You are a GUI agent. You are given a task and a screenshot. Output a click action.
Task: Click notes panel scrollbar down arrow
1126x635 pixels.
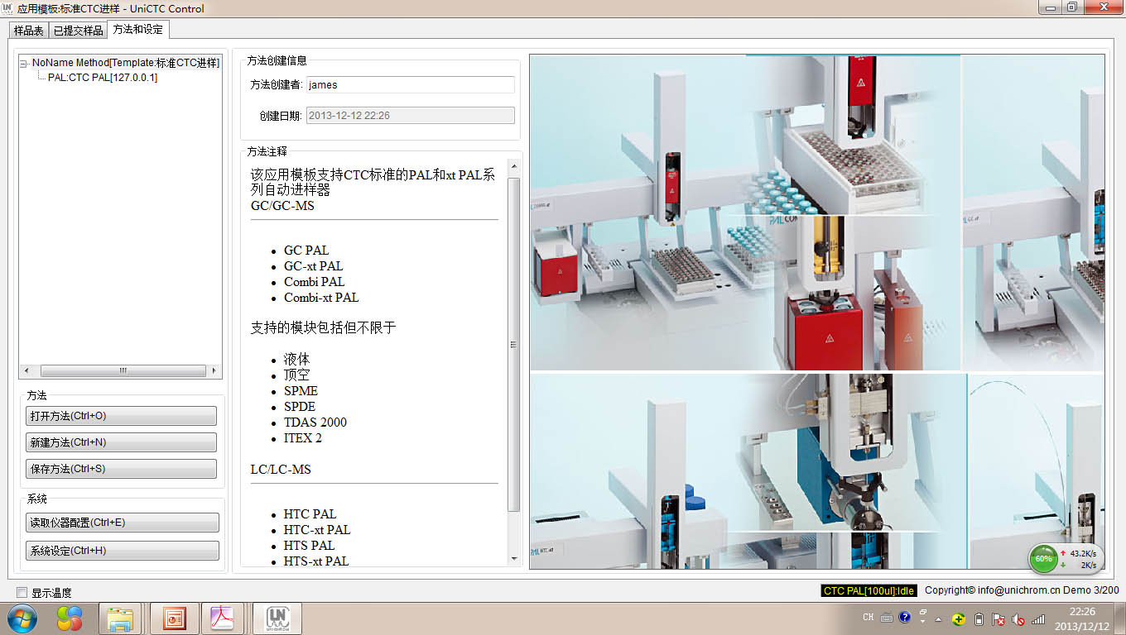[x=513, y=559]
